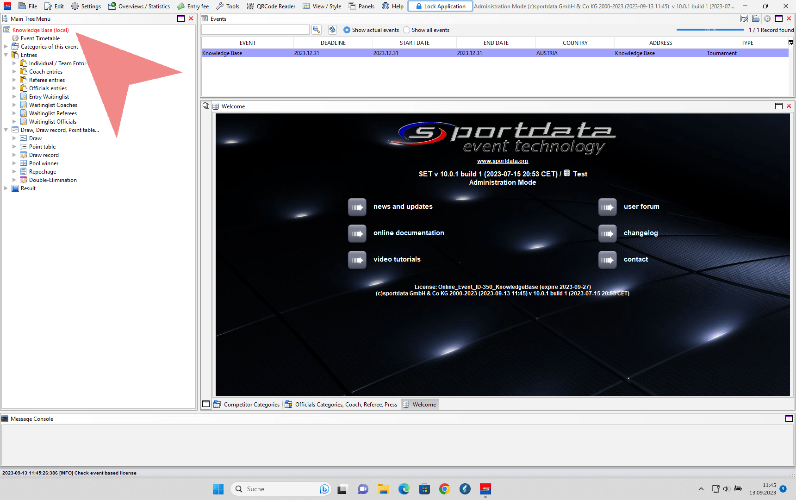Switch to the Competitor Categories tab
This screenshot has width=796, height=500.
(247, 404)
